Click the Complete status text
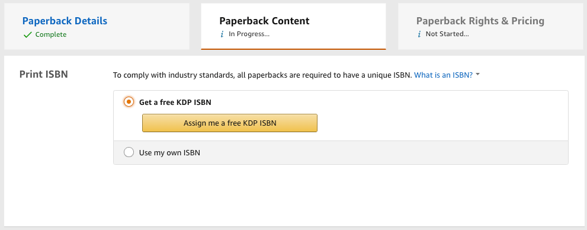587x230 pixels. [x=51, y=34]
